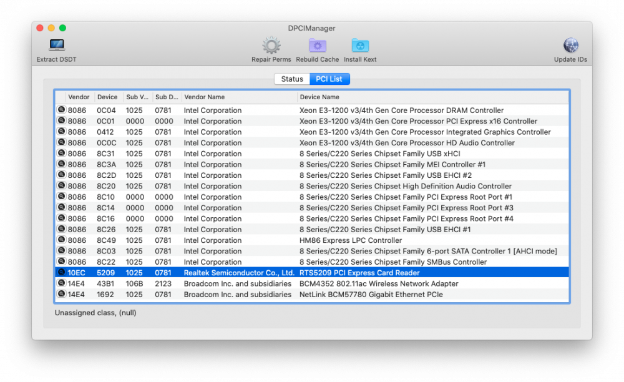Click the DPCIManager window title
The width and height of the screenshot is (624, 382).
coord(311,28)
